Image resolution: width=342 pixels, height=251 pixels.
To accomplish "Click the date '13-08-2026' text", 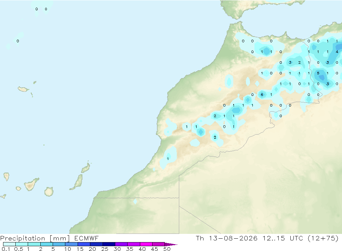I will coord(233,238).
